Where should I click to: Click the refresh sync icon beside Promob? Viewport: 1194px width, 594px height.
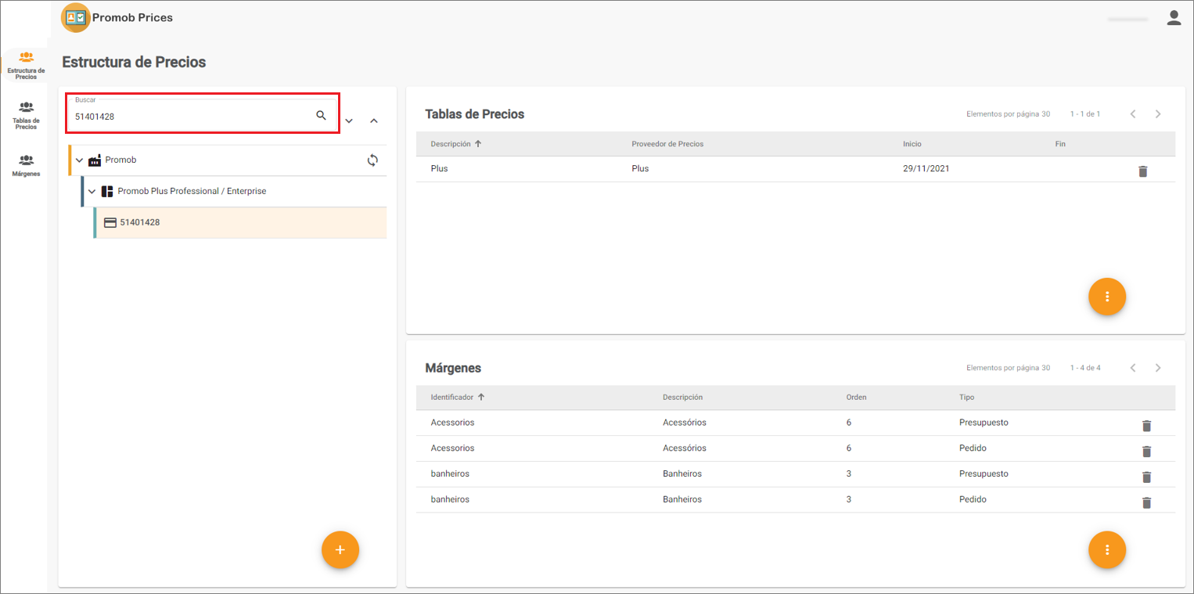click(x=372, y=160)
